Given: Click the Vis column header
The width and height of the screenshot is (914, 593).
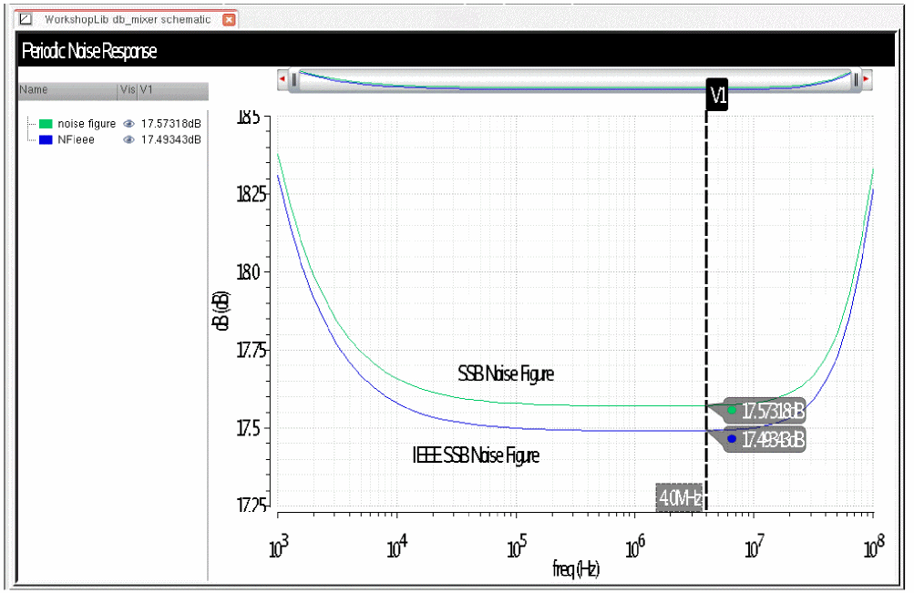Looking at the screenshot, I should point(128,90).
